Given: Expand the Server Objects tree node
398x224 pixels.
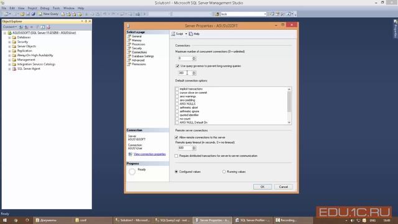Looking at the screenshot, I should pos(9,46).
